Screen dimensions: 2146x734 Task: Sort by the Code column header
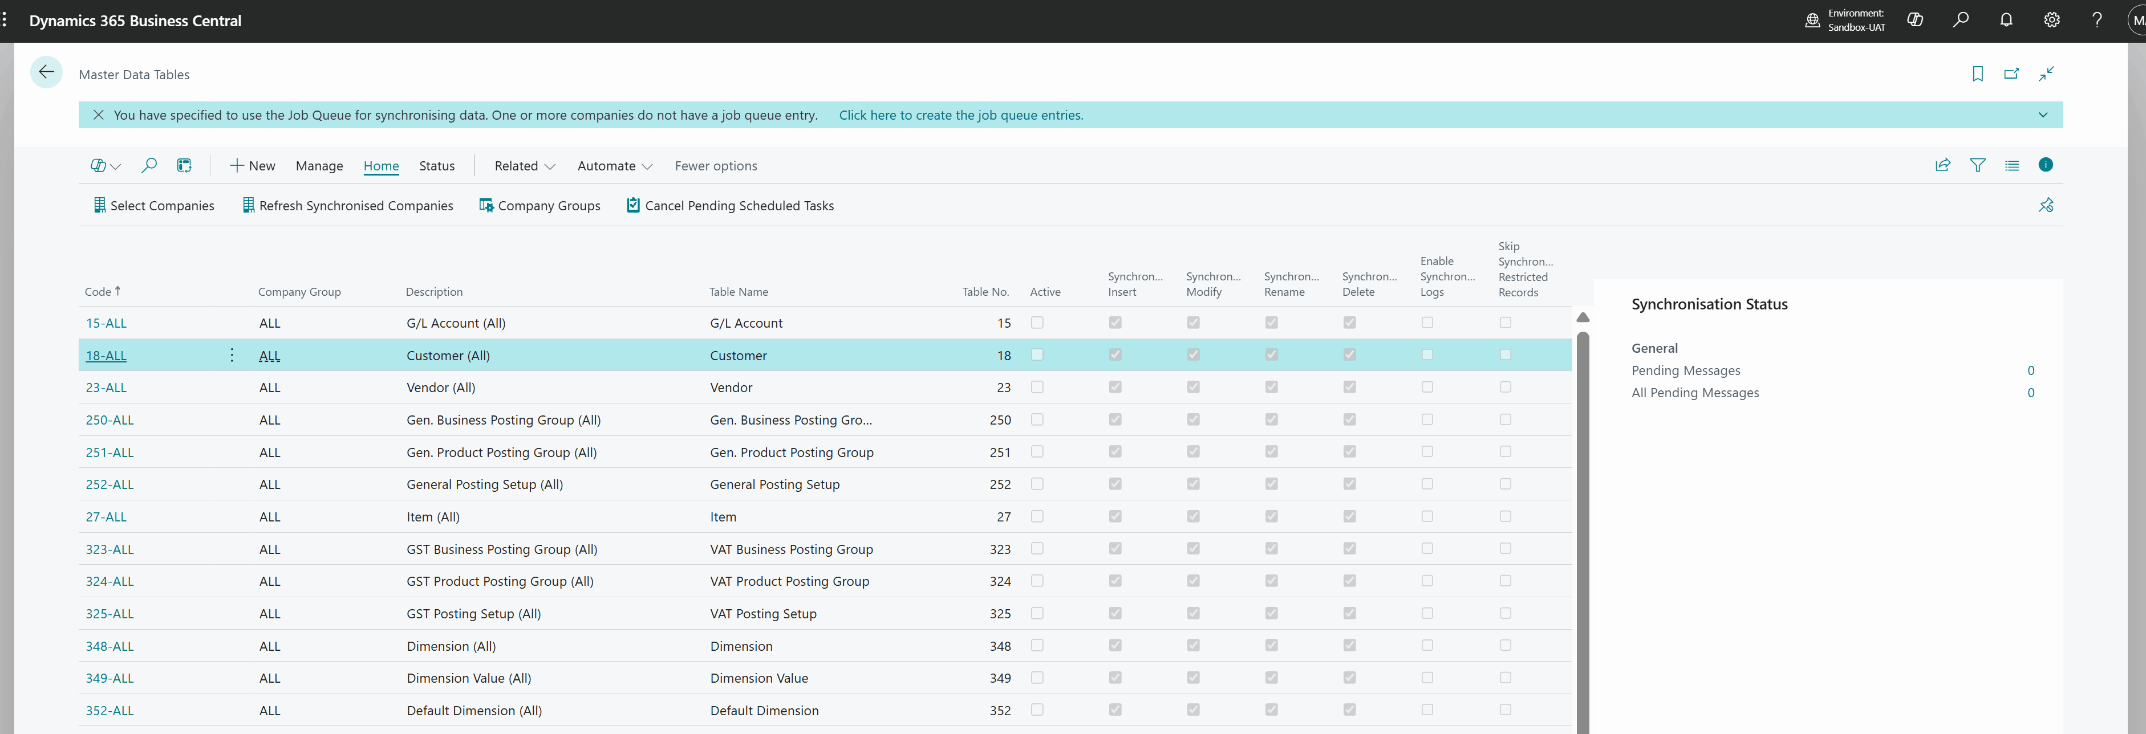click(103, 291)
